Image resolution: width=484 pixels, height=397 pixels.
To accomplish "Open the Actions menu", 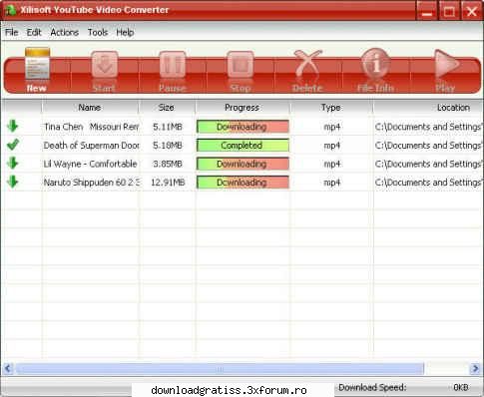I will pyautogui.click(x=65, y=32).
